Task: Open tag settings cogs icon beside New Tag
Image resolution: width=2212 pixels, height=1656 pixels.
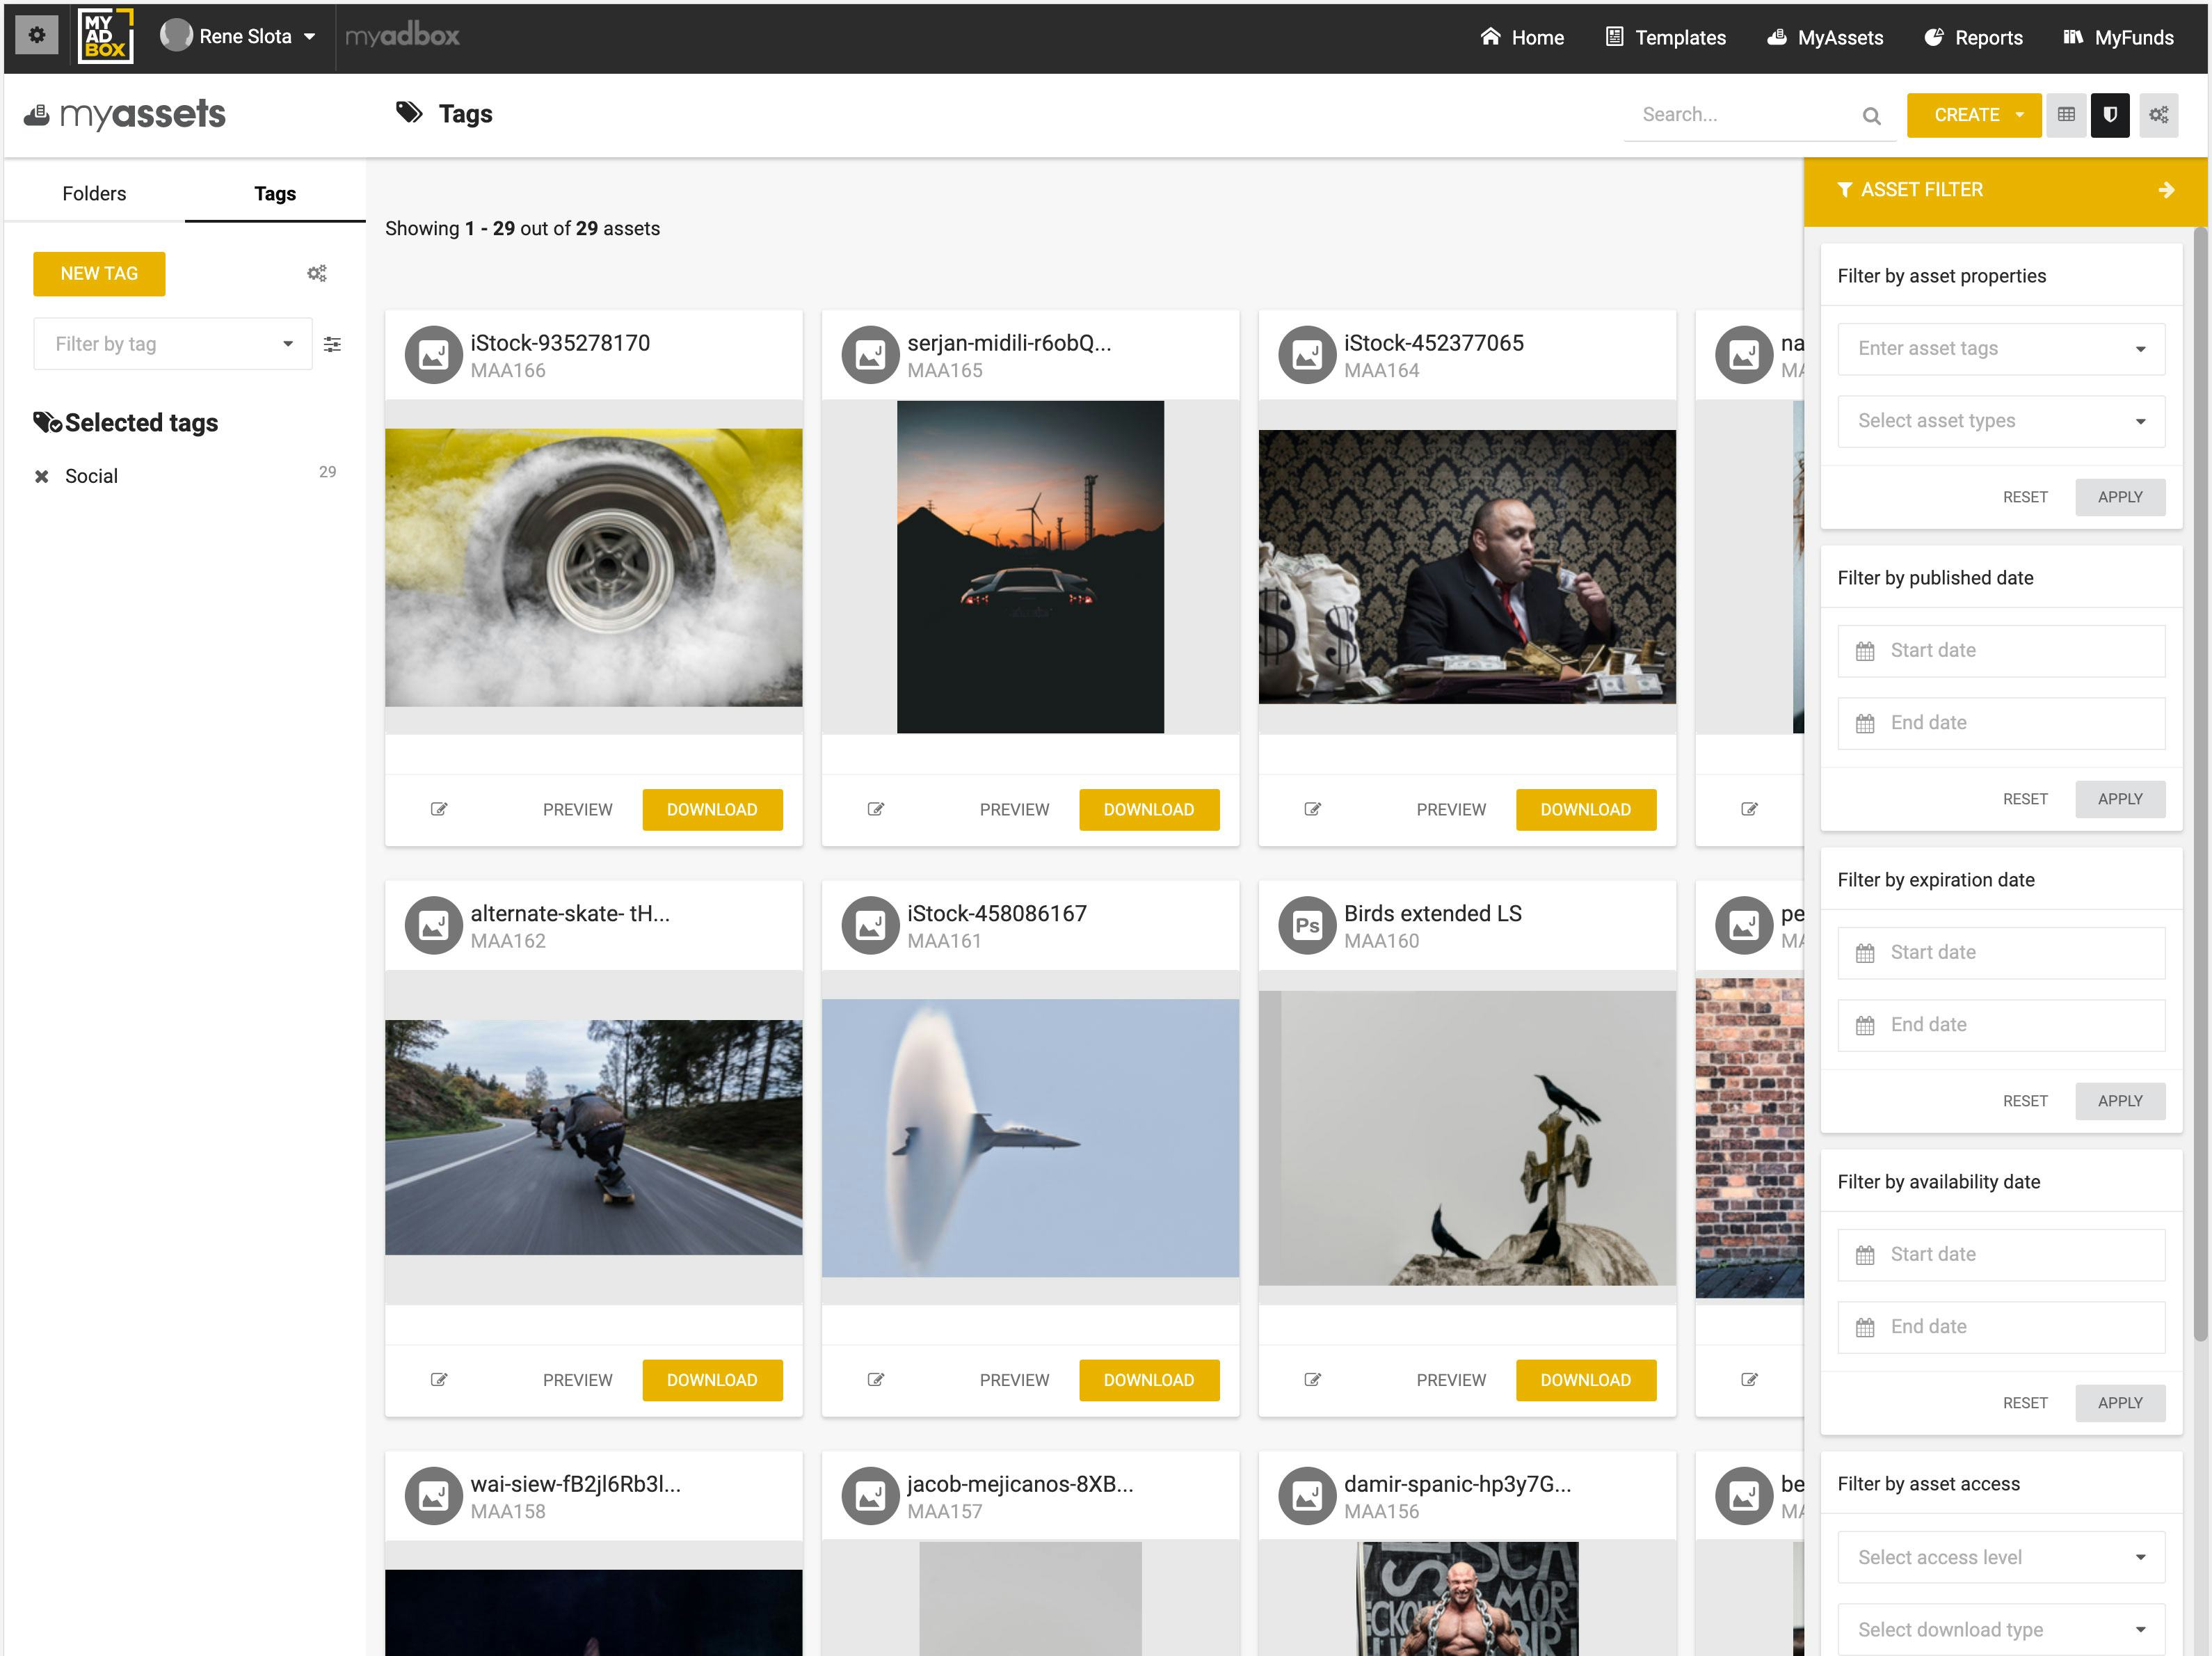Action: (x=317, y=273)
